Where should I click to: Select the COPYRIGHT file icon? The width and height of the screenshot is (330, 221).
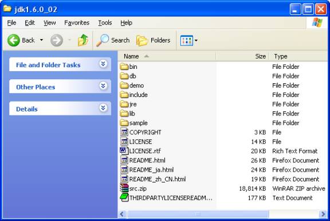pos(124,132)
